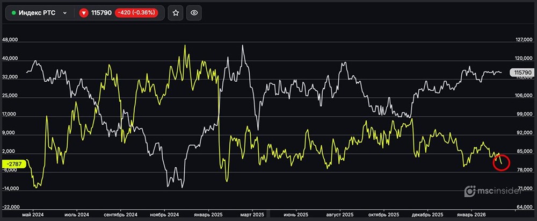Viewport: 537px width, 221px height.
Task: Click the май 2024 date label
Action: coord(33,214)
